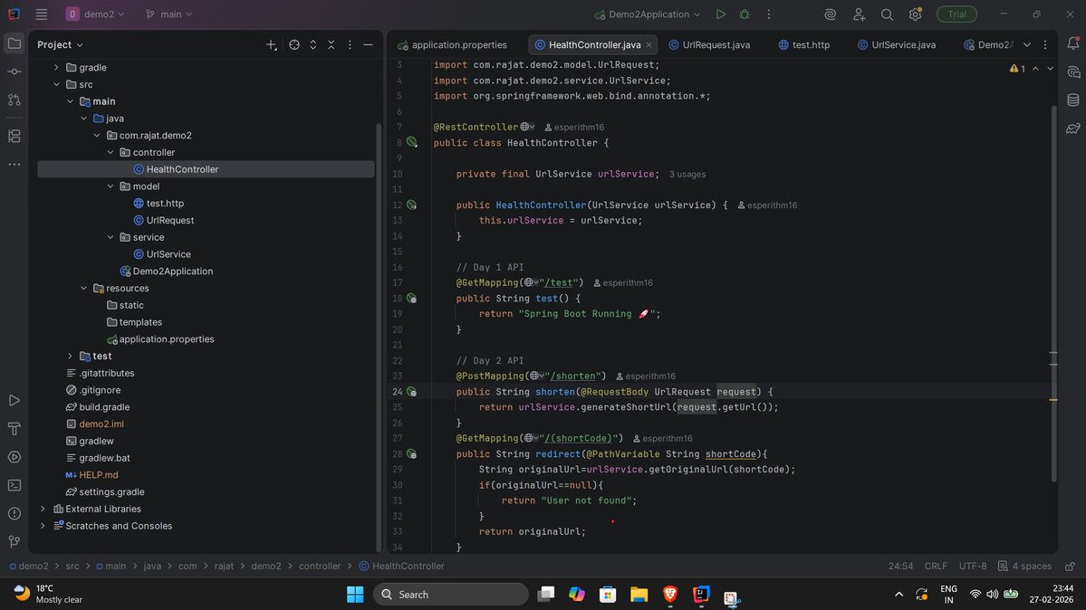
Task: Open the Problems tool window
Action: pos(14,514)
